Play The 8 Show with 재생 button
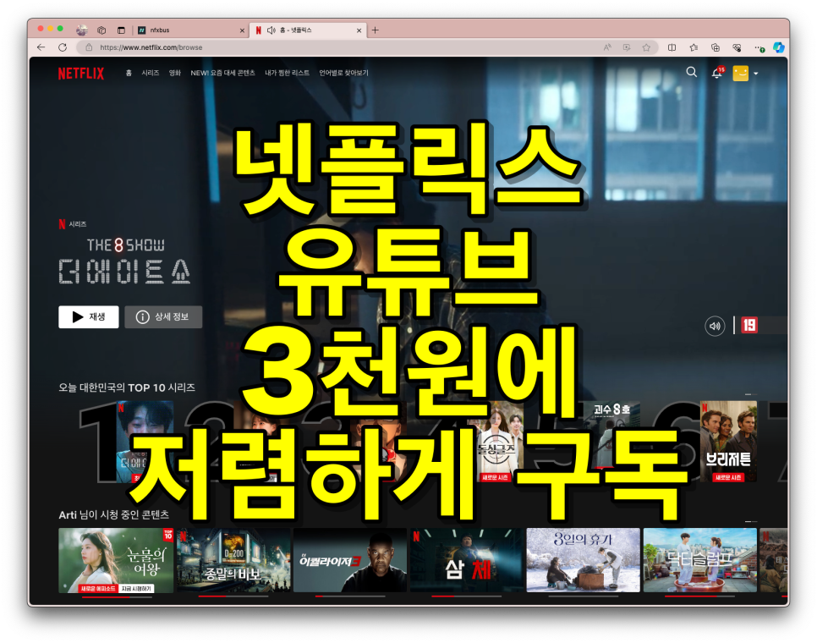Viewport: 817px width, 643px height. click(x=89, y=316)
